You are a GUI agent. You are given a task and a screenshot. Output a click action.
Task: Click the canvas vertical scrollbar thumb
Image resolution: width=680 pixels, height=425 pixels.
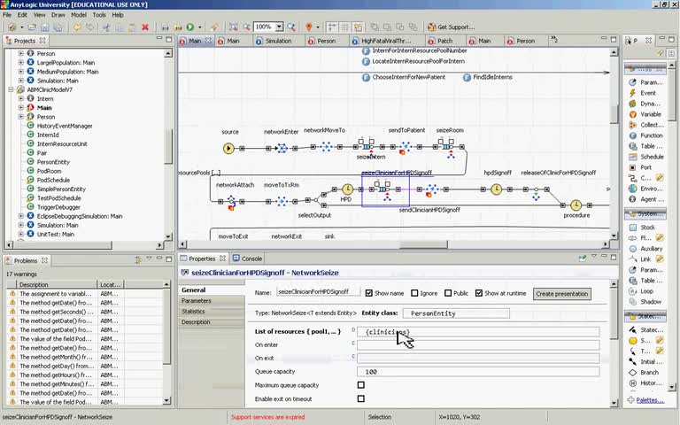[614, 113]
